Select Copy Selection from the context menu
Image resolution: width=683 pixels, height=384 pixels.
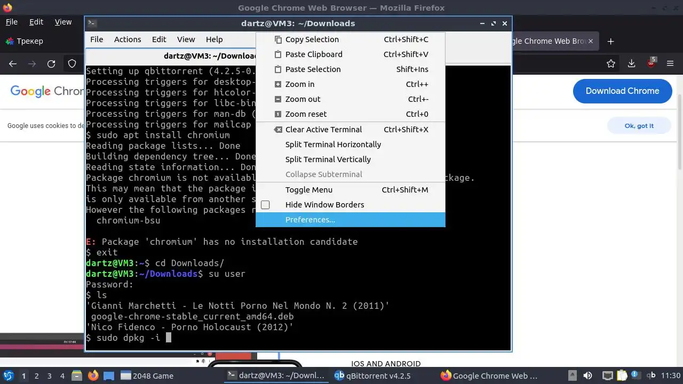click(x=350, y=39)
